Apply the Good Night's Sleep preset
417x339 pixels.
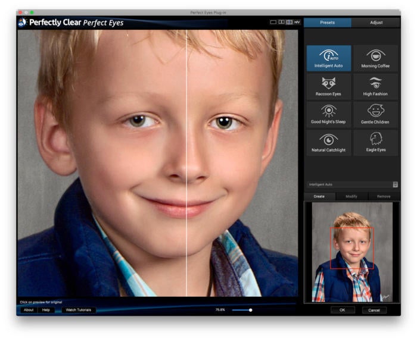point(329,115)
